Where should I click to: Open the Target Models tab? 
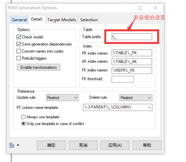pyautogui.click(x=62, y=20)
